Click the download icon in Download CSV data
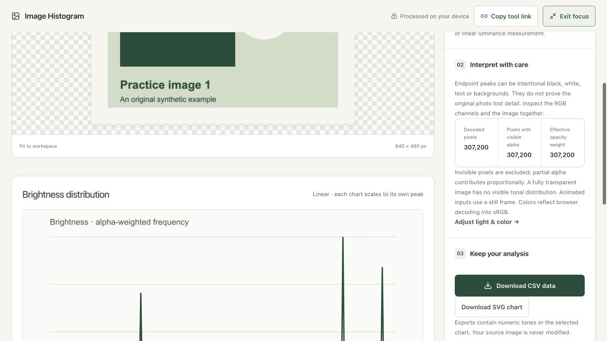Image resolution: width=607 pixels, height=341 pixels. 487,286
